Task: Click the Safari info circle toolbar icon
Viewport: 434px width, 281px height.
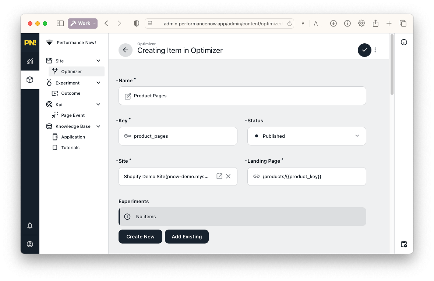Action: [x=347, y=24]
